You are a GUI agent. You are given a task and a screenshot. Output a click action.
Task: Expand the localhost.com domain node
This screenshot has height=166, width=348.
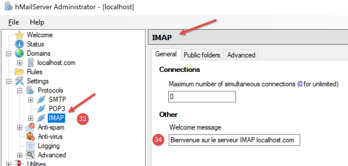20,63
